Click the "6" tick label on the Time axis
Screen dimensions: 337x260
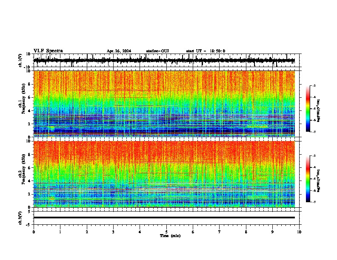point(193,232)
